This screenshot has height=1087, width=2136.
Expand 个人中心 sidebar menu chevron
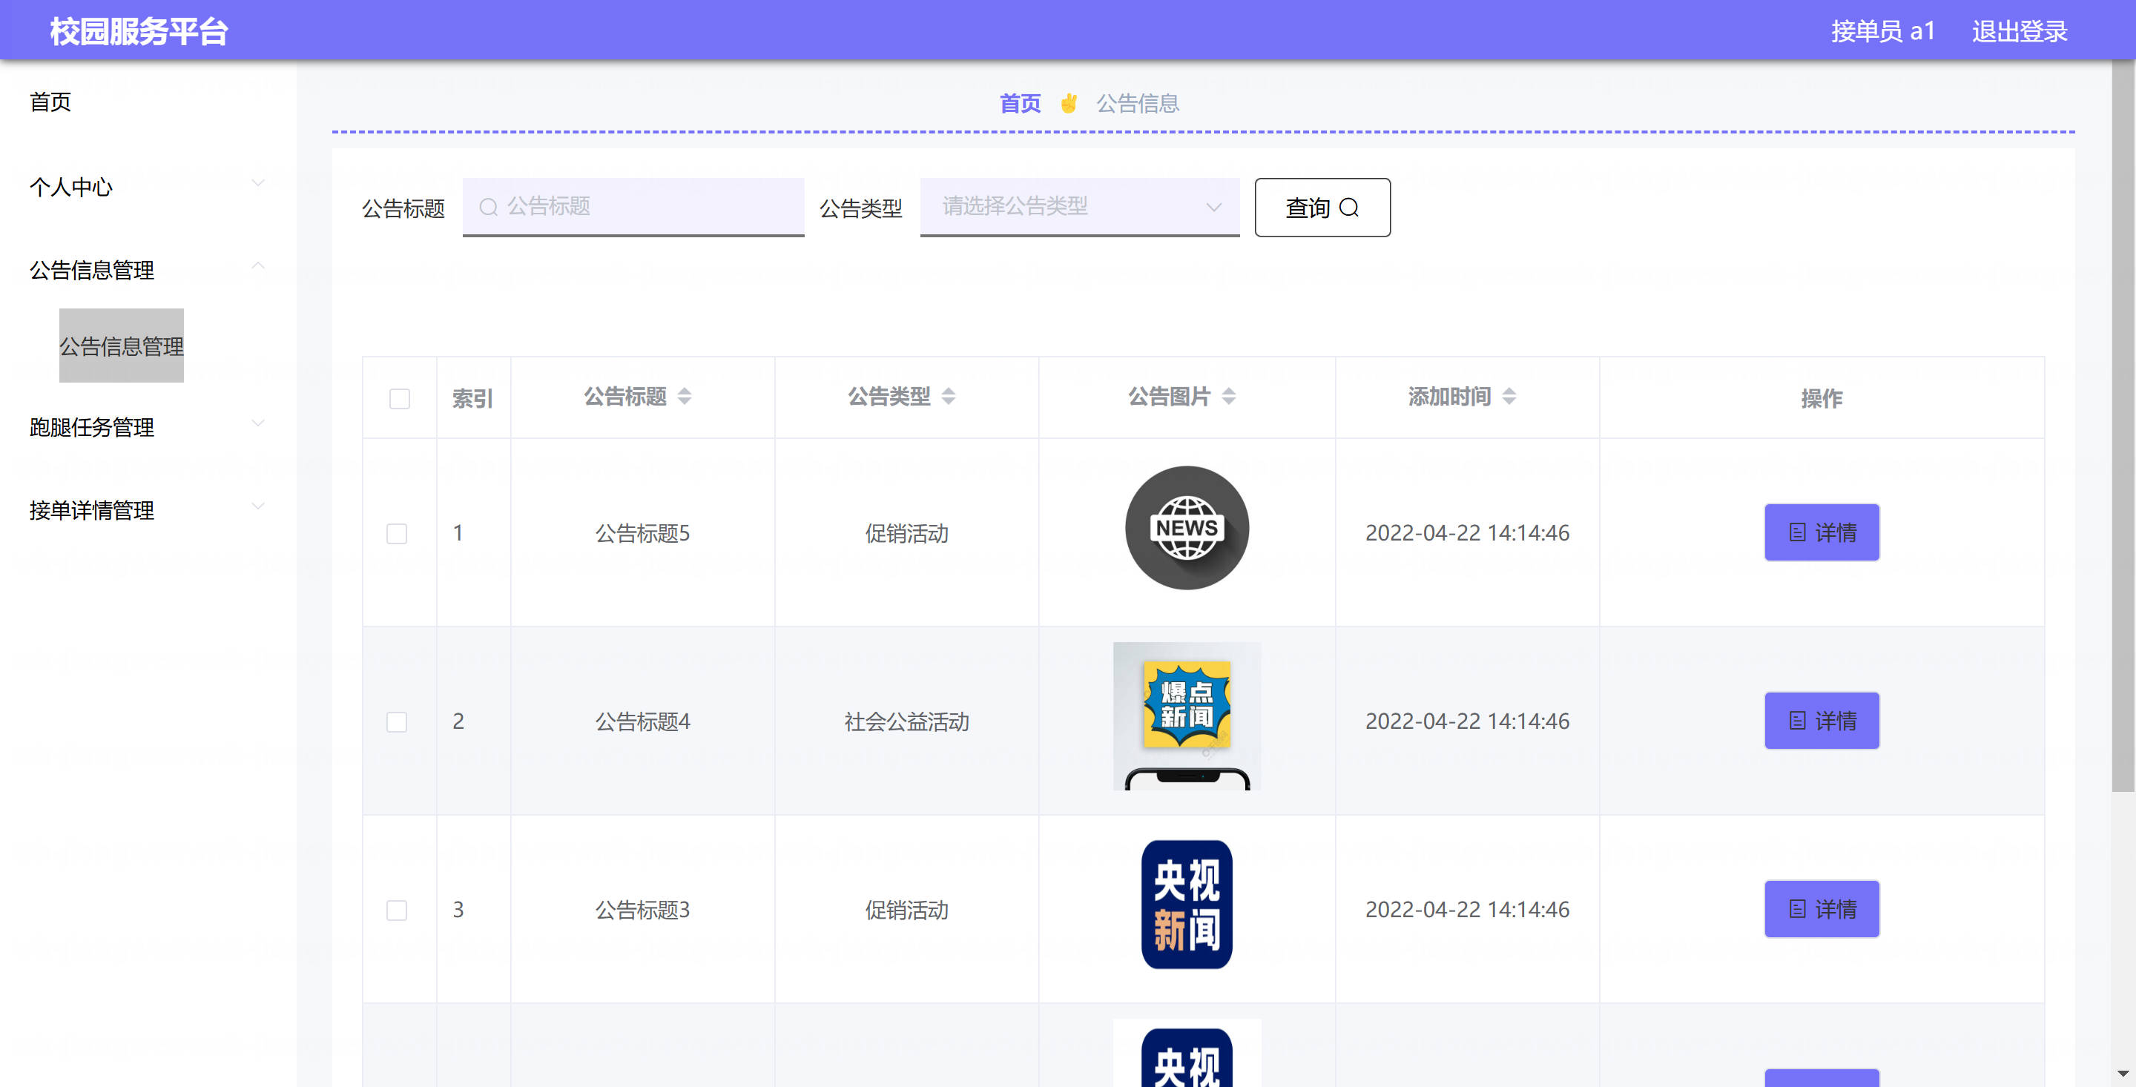[258, 183]
